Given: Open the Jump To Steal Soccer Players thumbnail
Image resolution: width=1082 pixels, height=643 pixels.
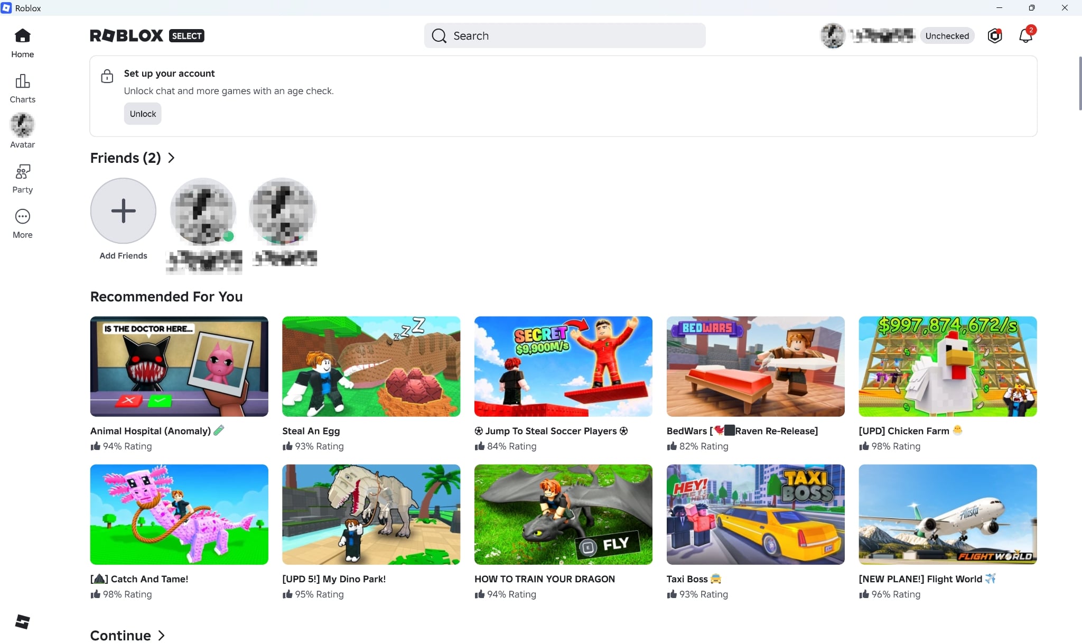Looking at the screenshot, I should (x=563, y=366).
